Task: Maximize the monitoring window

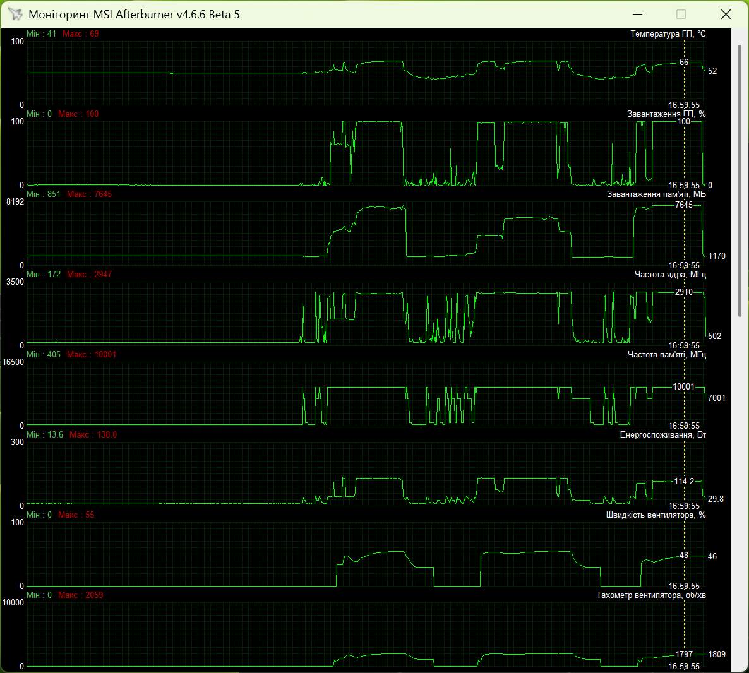Action: 681,15
